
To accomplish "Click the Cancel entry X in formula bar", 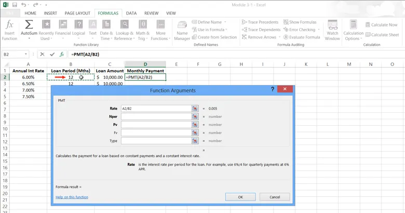I will click(x=43, y=54).
